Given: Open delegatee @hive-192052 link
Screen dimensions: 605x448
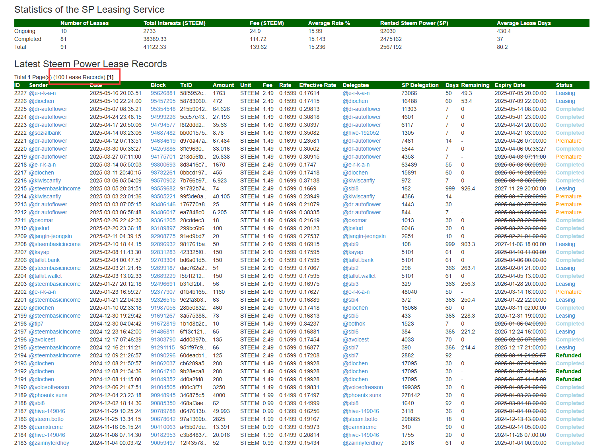Looking at the screenshot, I should point(361,133).
